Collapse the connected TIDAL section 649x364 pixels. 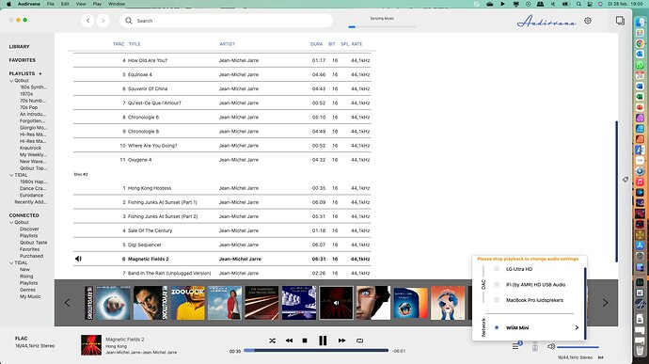tap(11, 263)
